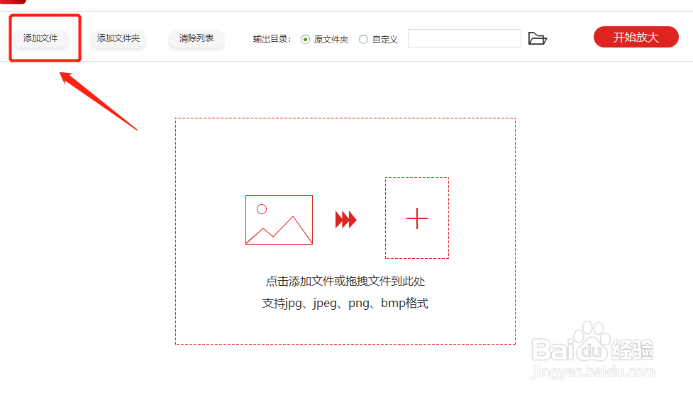Click the text 支持jpg、jpeg、png、bmp格式
The image size is (693, 395).
345,304
